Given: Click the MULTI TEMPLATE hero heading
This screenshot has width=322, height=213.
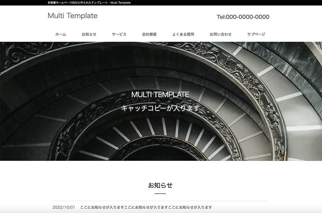Looking at the screenshot, I should [x=160, y=95].
